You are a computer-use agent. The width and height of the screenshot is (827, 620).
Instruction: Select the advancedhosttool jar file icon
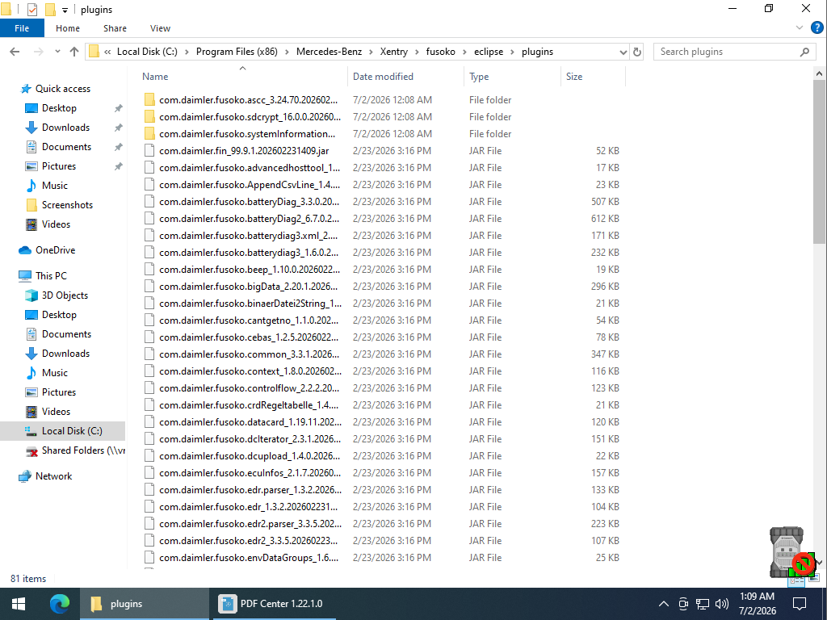[x=149, y=168]
